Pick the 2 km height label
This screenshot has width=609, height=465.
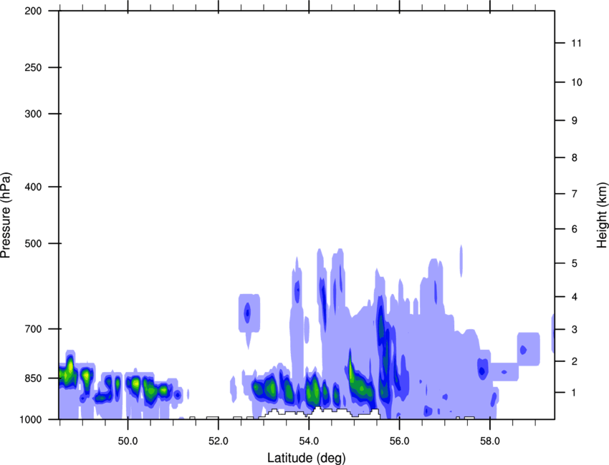click(575, 361)
